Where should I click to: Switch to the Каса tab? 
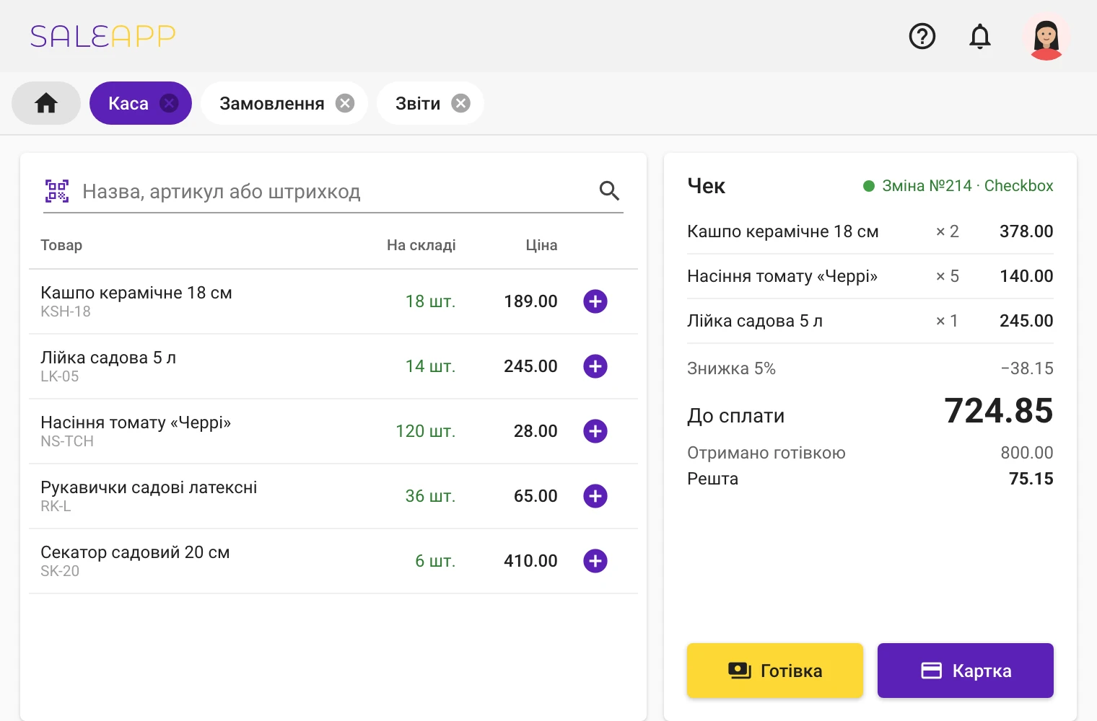pos(128,103)
